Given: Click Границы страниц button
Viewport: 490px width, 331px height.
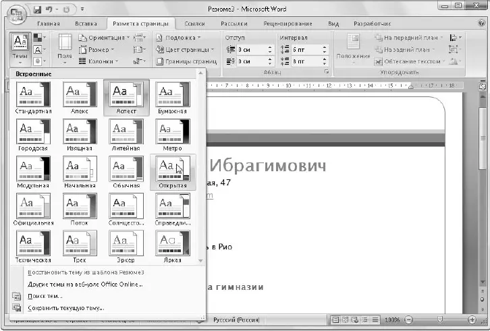Looking at the screenshot, I should tap(186, 61).
